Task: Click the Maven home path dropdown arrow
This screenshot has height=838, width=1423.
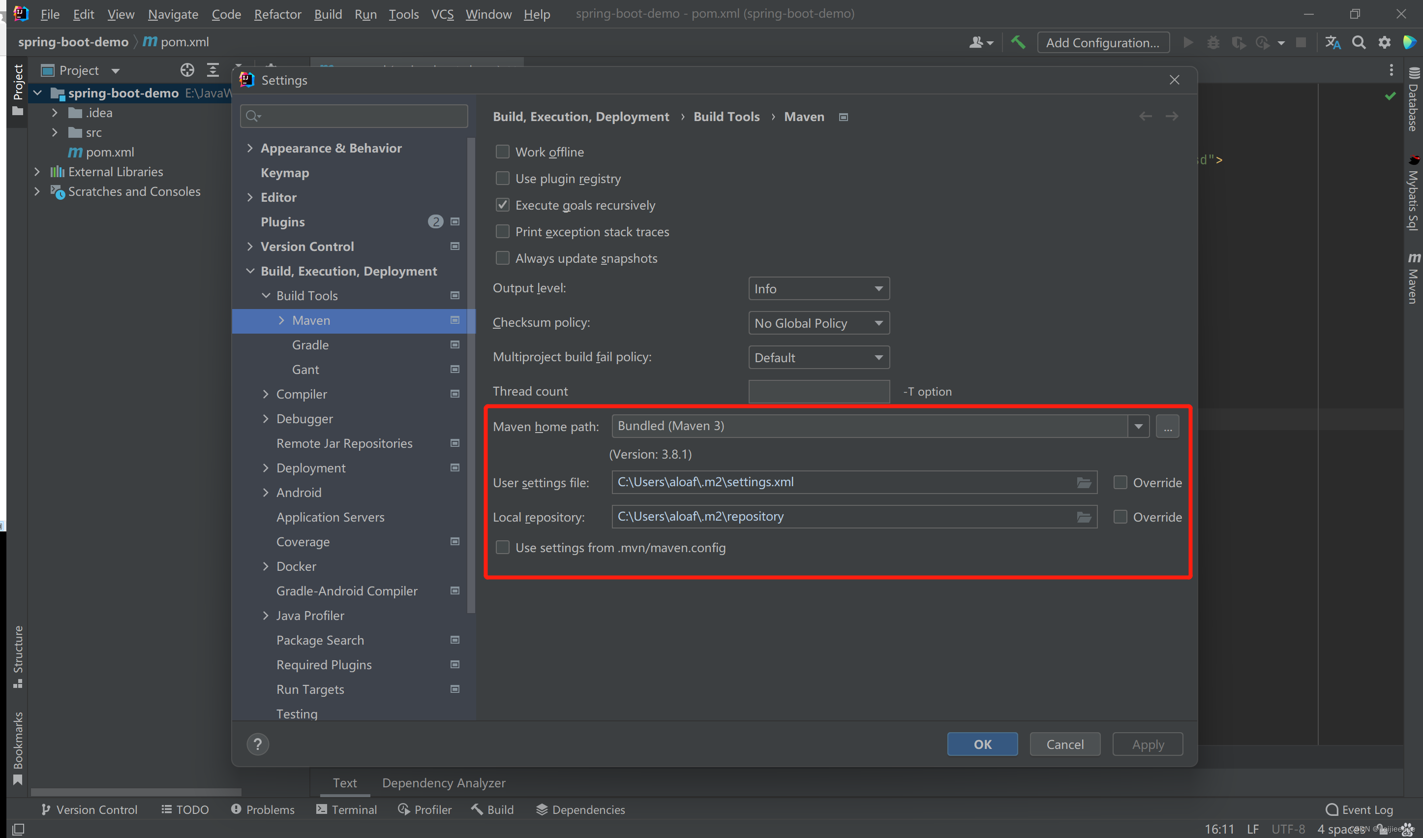Action: [1138, 426]
